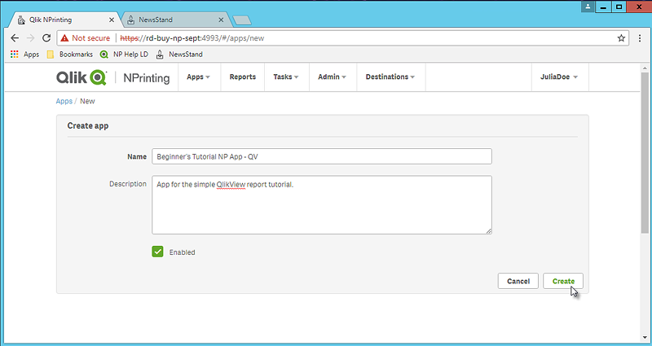This screenshot has height=346, width=652.
Task: Expand the Tasks dropdown menu
Action: click(x=285, y=77)
